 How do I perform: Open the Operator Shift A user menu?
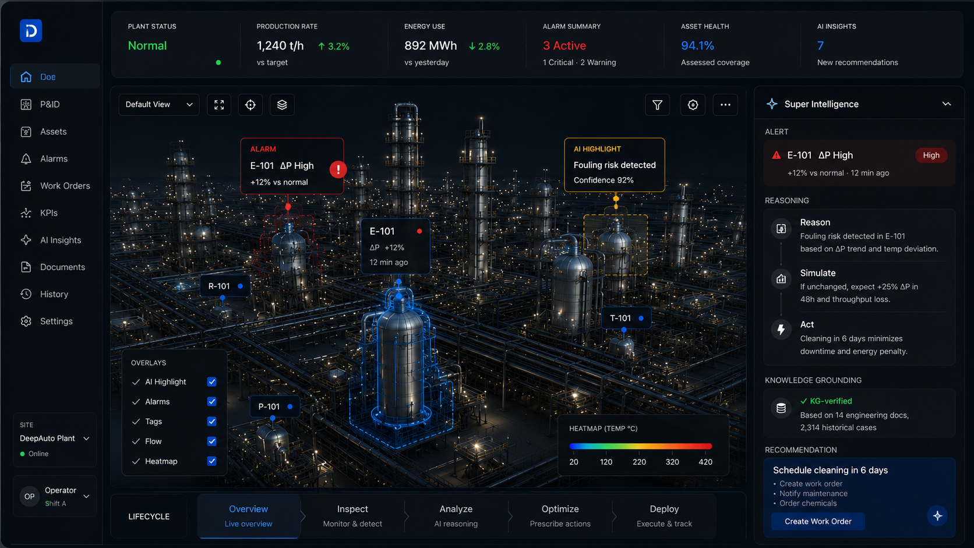click(x=55, y=496)
